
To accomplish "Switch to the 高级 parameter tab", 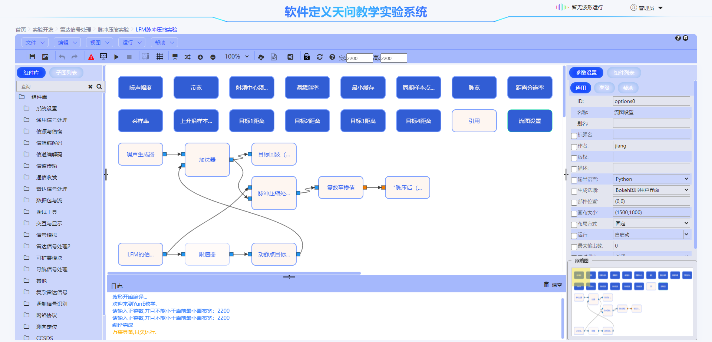I will pos(604,88).
